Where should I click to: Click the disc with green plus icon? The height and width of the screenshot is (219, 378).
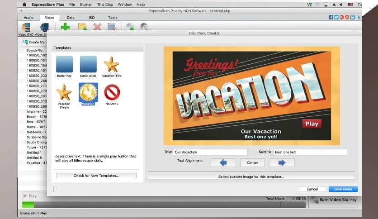point(130,27)
